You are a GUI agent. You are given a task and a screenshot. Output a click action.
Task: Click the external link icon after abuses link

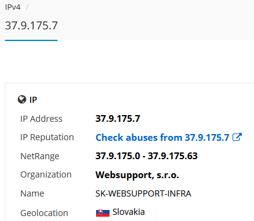tap(237, 137)
